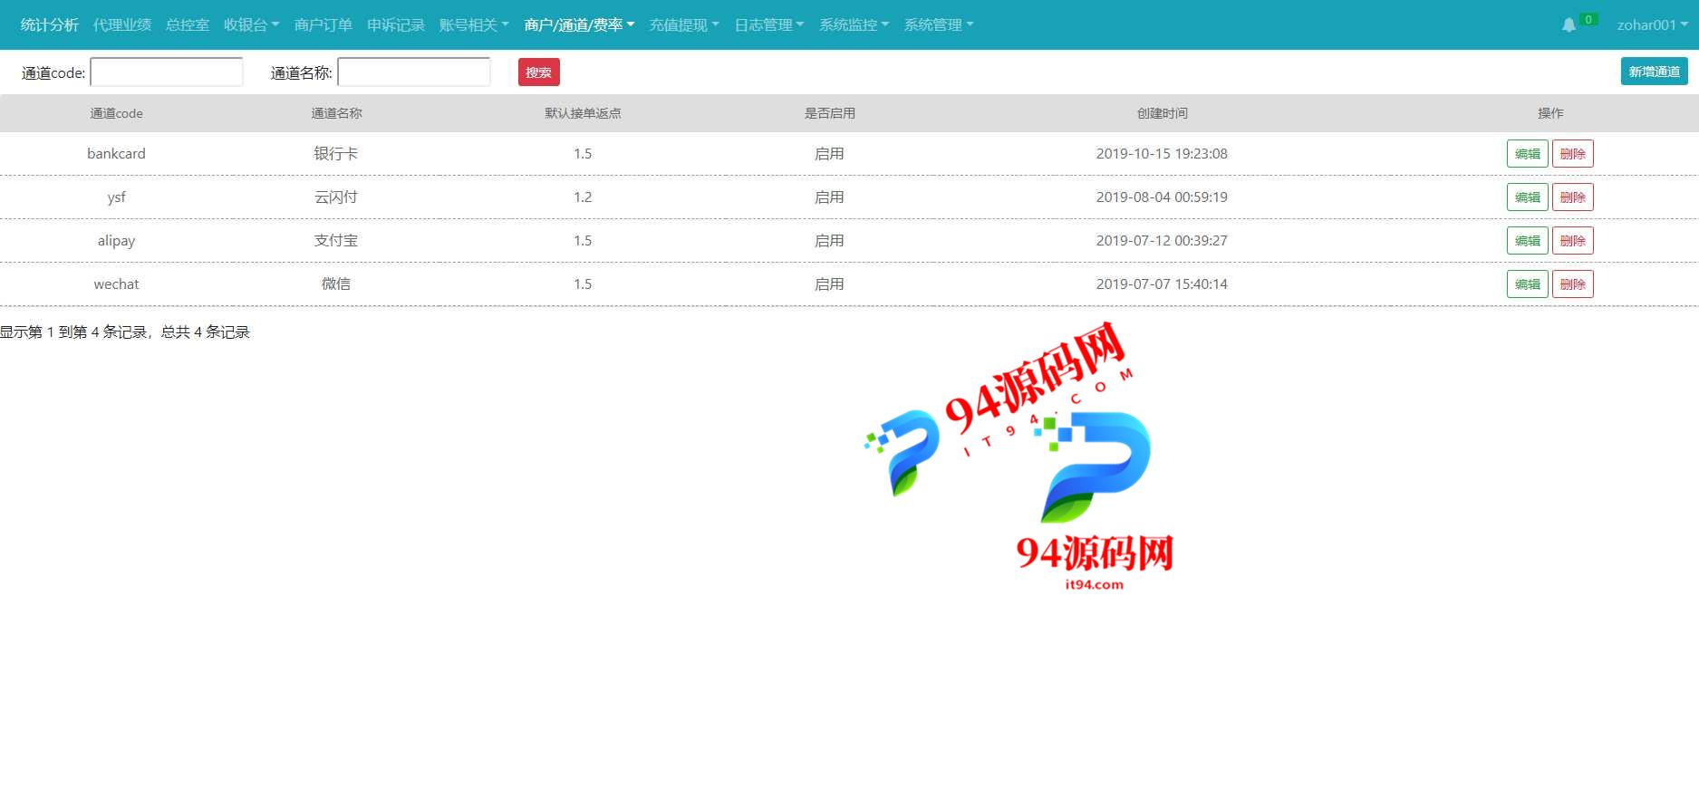
Task: Edit the wechat channel row
Action: click(x=1528, y=284)
